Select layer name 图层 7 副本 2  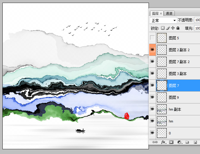click(179, 62)
